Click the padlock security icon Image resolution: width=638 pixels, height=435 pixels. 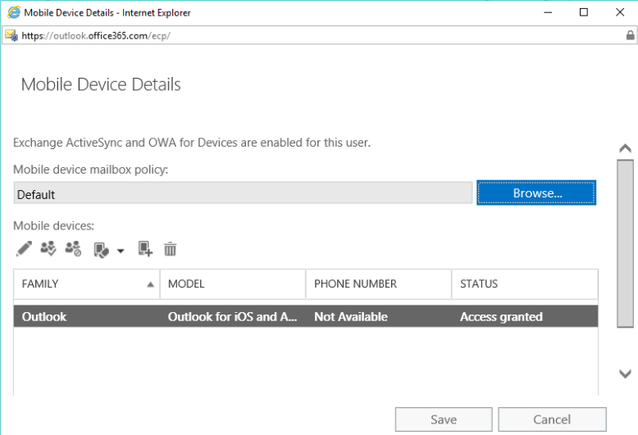coord(631,35)
